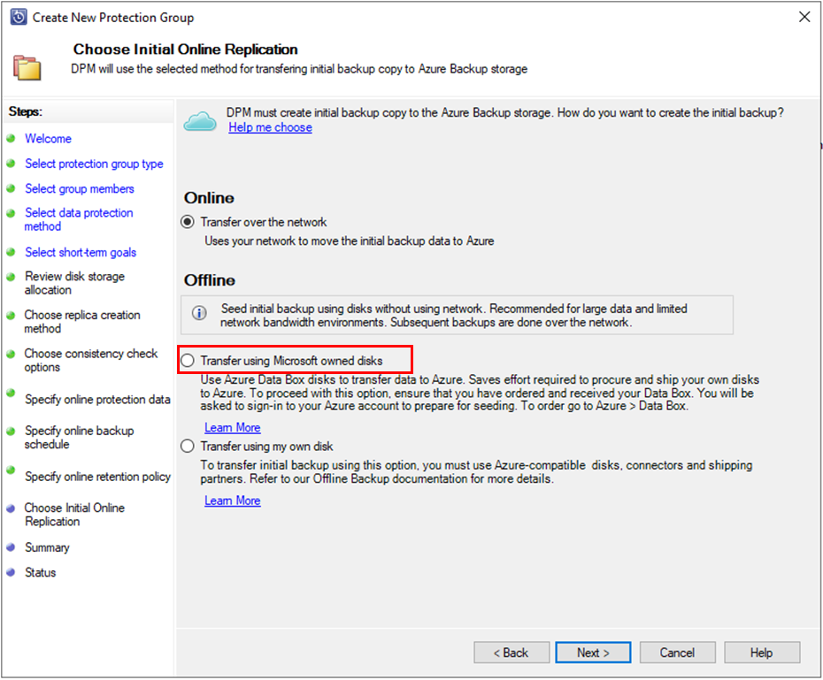Click the info icon in Offline notice
Screen dimensions: 823x680
[x=199, y=314]
